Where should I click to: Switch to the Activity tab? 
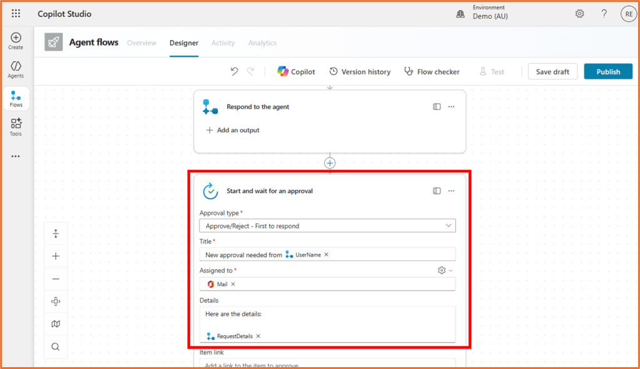click(223, 43)
